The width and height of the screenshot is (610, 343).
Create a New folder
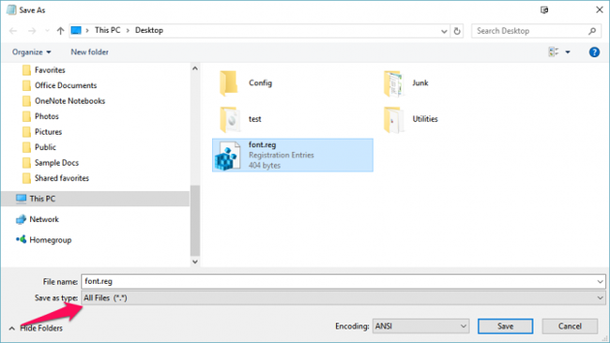[89, 52]
